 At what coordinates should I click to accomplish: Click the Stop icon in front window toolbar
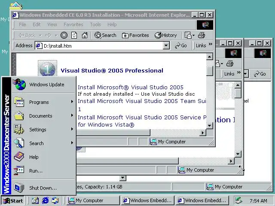64,35
